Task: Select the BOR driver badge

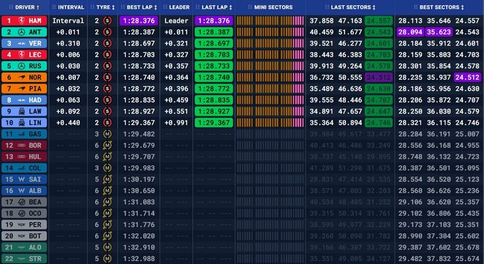Action: (x=24, y=145)
